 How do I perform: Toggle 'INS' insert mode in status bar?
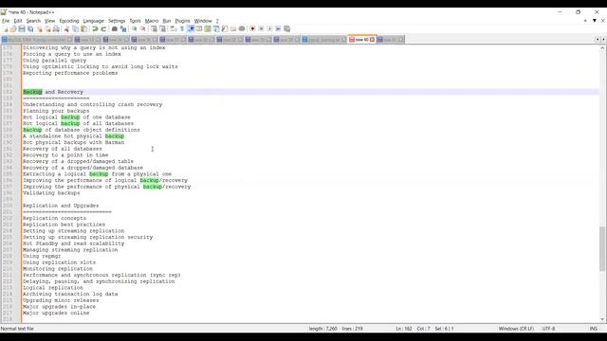pyautogui.click(x=594, y=329)
